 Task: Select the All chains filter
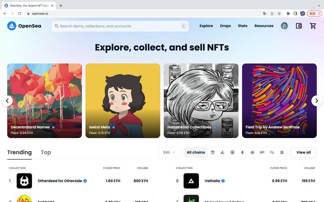click(196, 152)
